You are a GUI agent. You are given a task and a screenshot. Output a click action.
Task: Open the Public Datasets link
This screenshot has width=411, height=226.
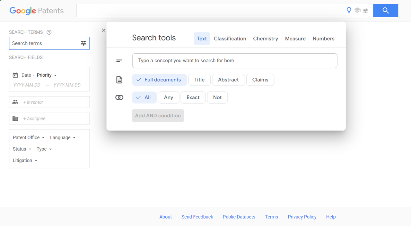[x=239, y=217]
